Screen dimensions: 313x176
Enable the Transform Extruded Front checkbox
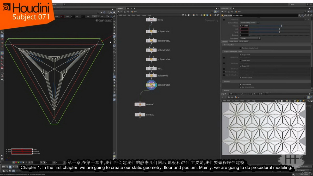(240, 48)
